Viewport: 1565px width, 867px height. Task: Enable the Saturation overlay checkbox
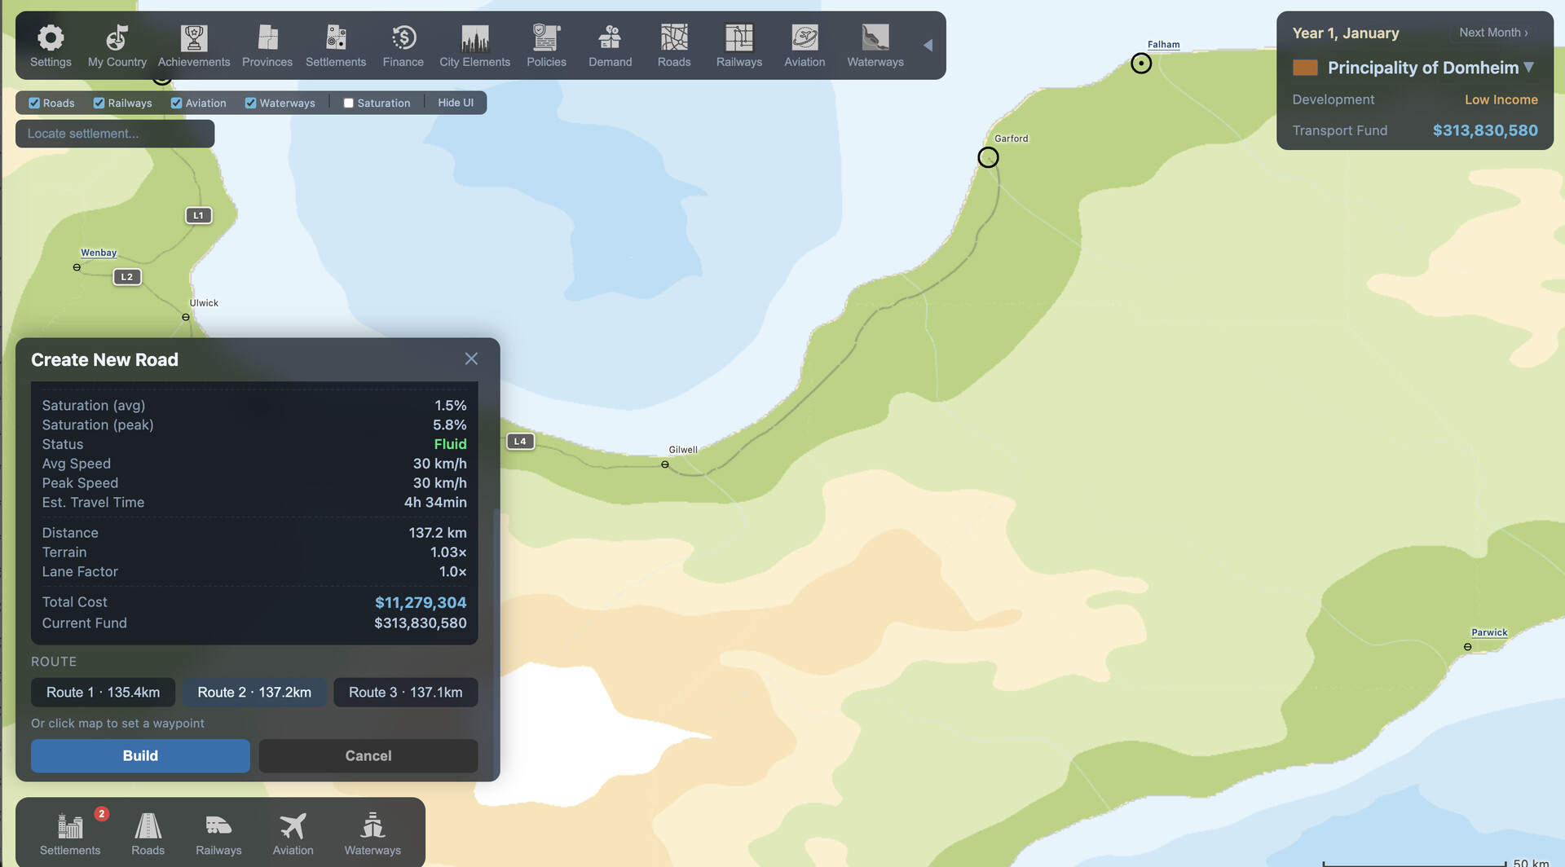tap(349, 103)
